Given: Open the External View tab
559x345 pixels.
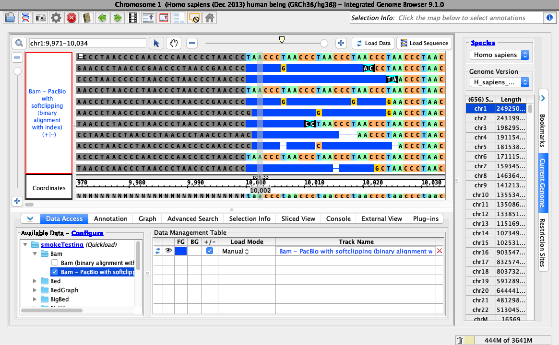Looking at the screenshot, I should tap(382, 218).
